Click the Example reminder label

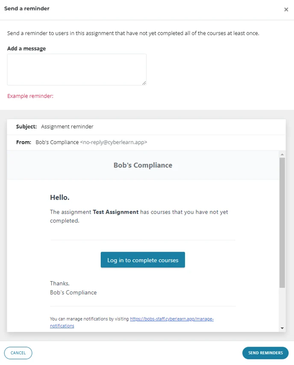click(x=30, y=96)
